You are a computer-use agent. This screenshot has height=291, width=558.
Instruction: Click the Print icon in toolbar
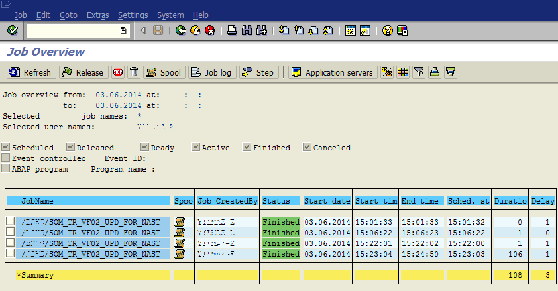tap(232, 30)
